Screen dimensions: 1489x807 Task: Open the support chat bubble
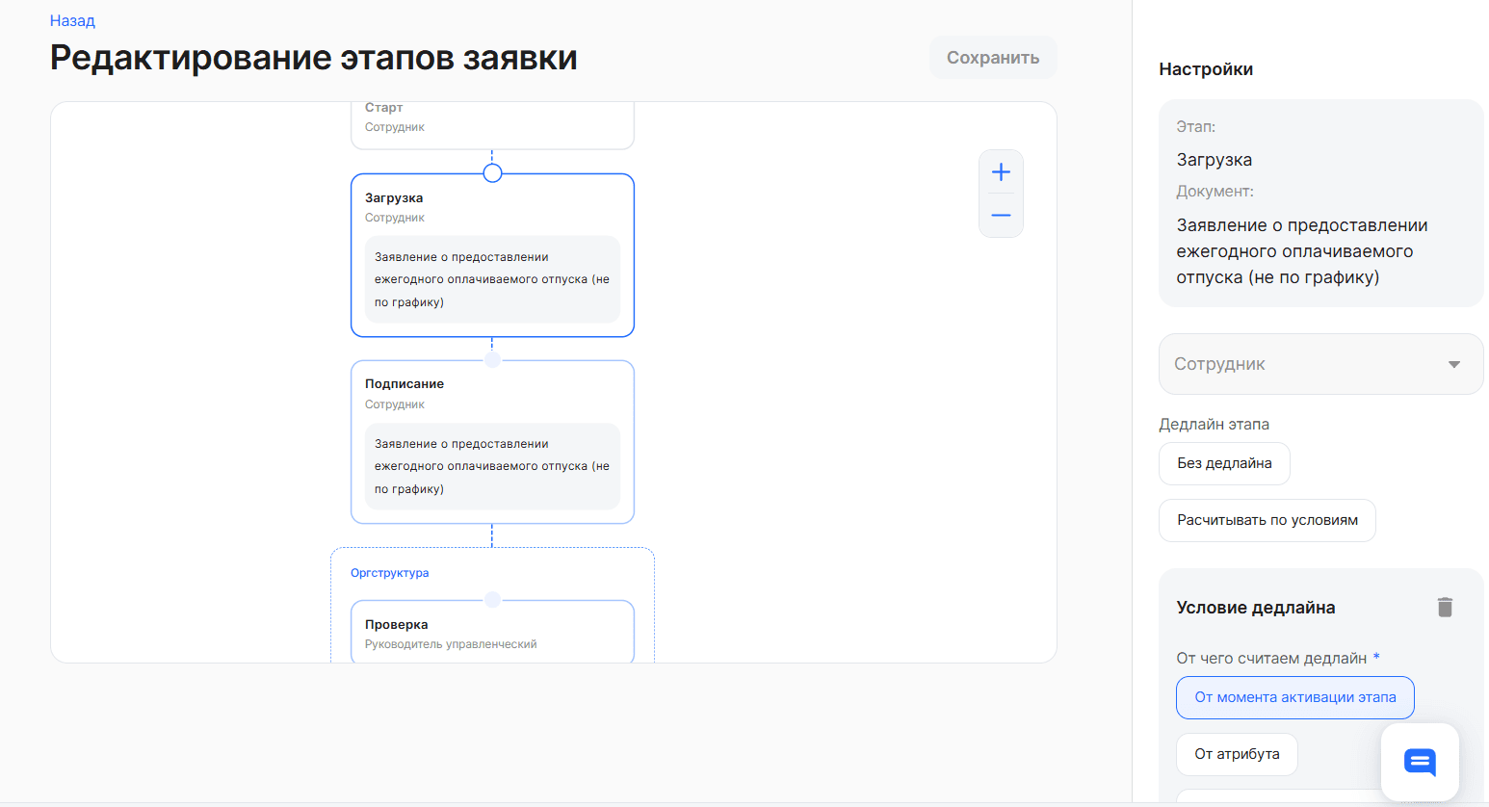coord(1420,763)
